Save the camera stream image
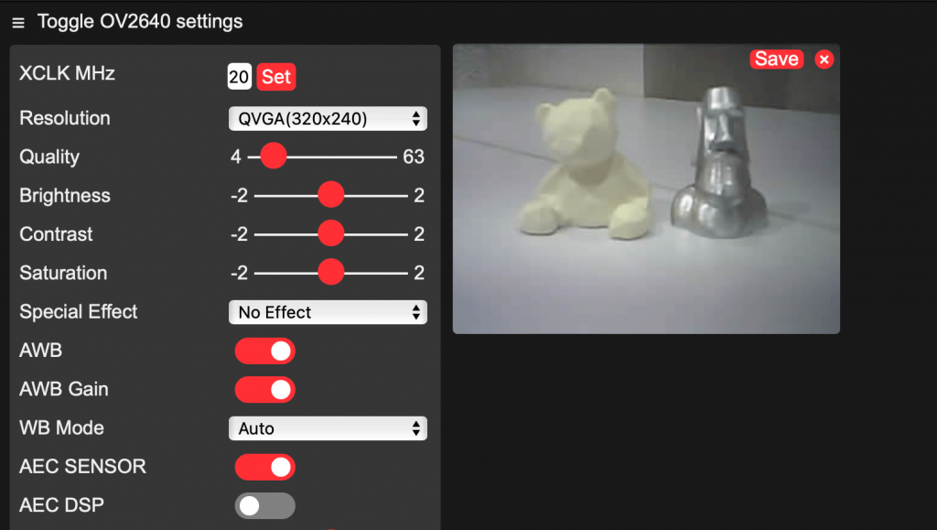Image resolution: width=937 pixels, height=530 pixels. coord(776,59)
